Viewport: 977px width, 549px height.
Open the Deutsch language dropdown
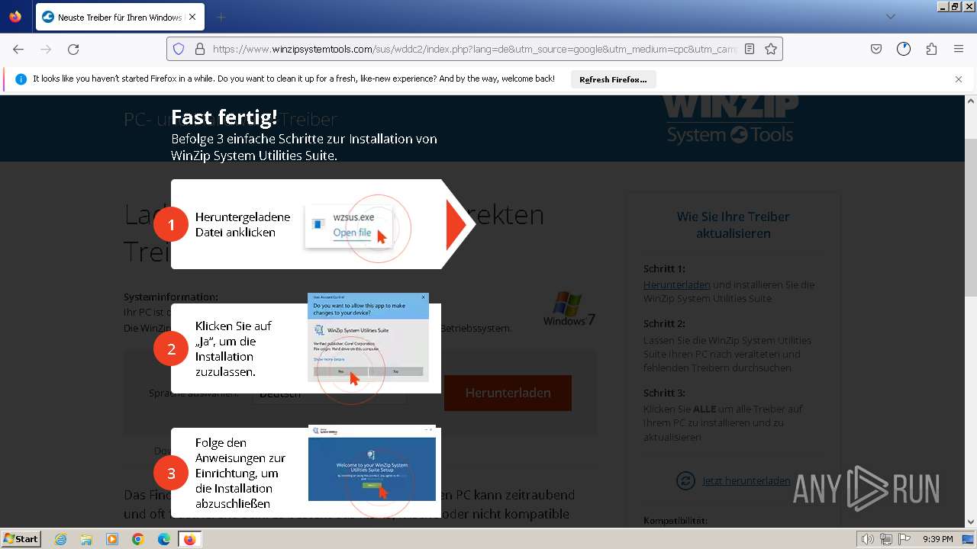(x=330, y=393)
